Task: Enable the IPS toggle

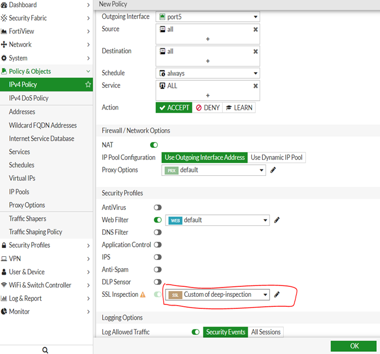Action: click(x=158, y=257)
